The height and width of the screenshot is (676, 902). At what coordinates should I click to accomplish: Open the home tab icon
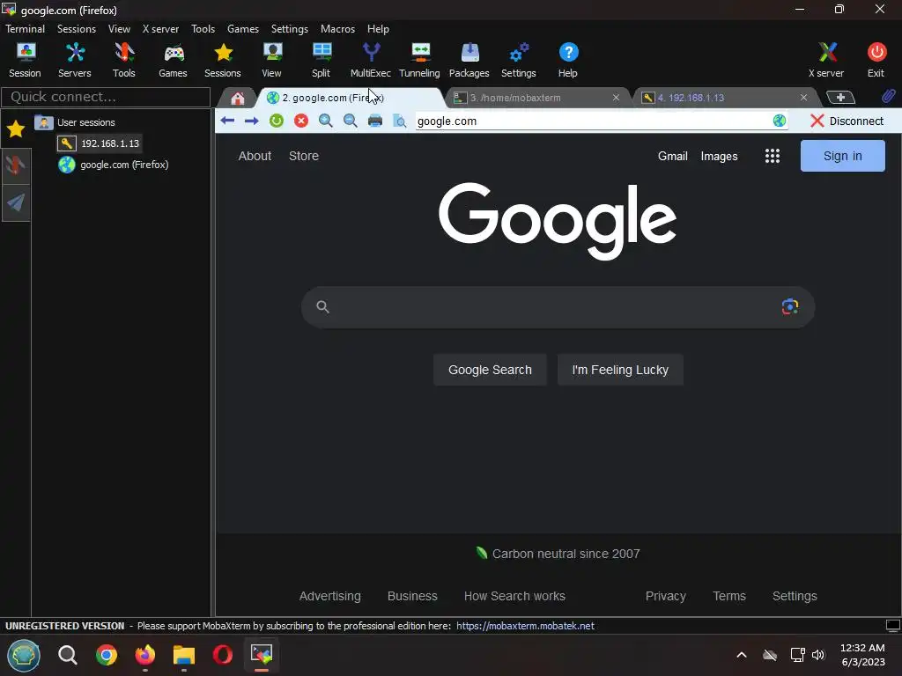tap(238, 99)
